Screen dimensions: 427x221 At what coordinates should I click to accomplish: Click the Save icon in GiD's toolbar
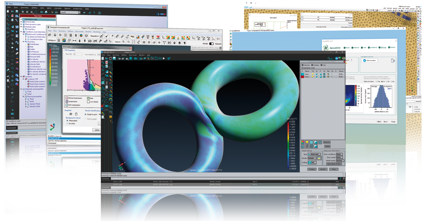pos(114,59)
